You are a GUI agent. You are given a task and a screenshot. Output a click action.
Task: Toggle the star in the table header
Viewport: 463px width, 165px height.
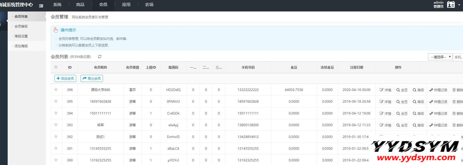coord(56,67)
